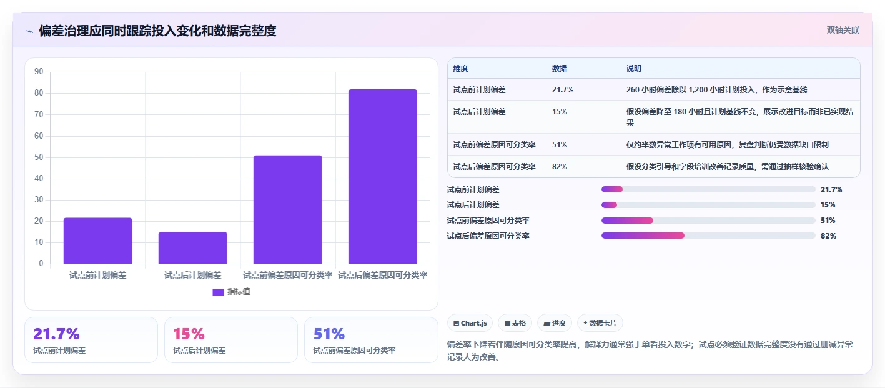Click the 维度 table column header
Image resolution: width=885 pixels, height=388 pixels.
tap(461, 69)
